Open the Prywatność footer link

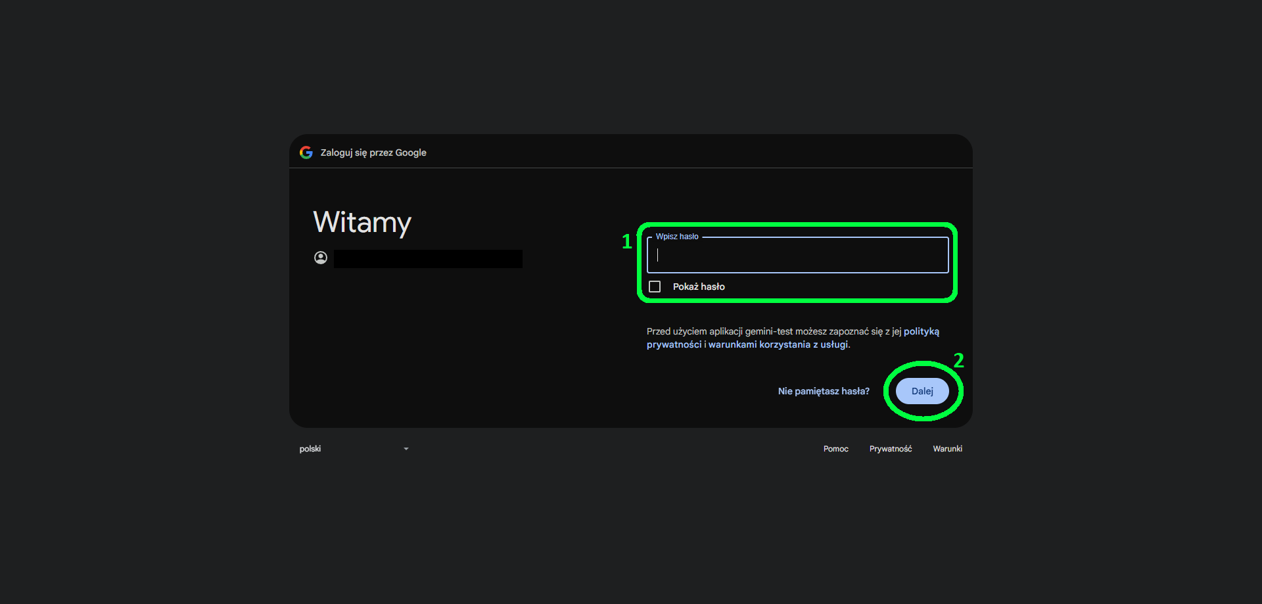coord(891,449)
